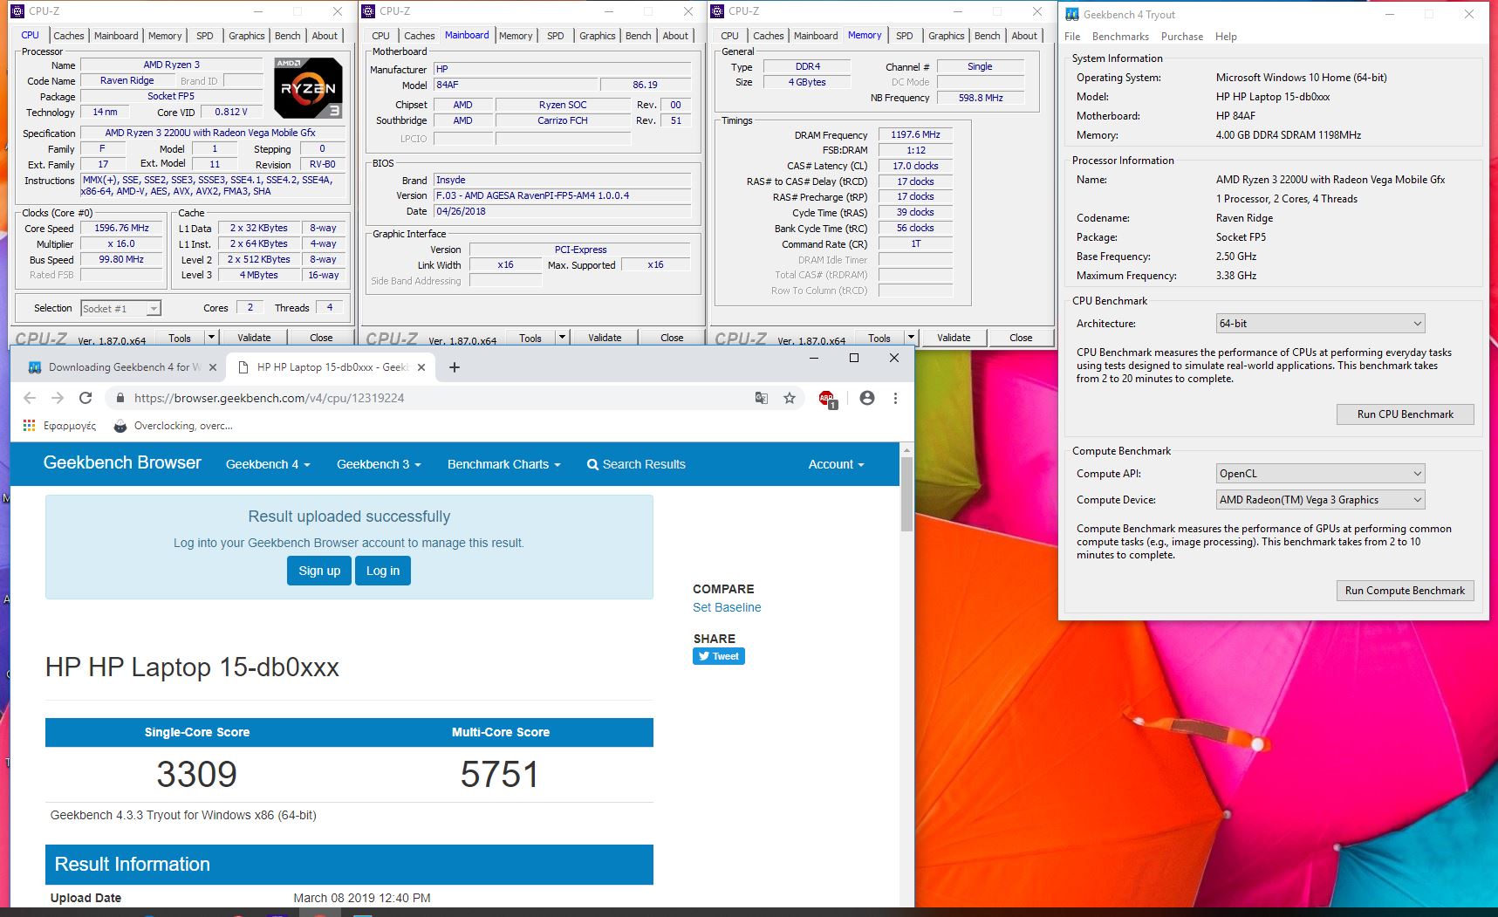Screen dimensions: 1498x917
Task: Click Close in the Memory CPU-Z window
Action: click(1021, 338)
